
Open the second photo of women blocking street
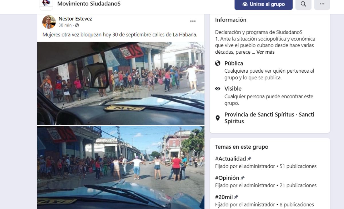(x=121, y=167)
